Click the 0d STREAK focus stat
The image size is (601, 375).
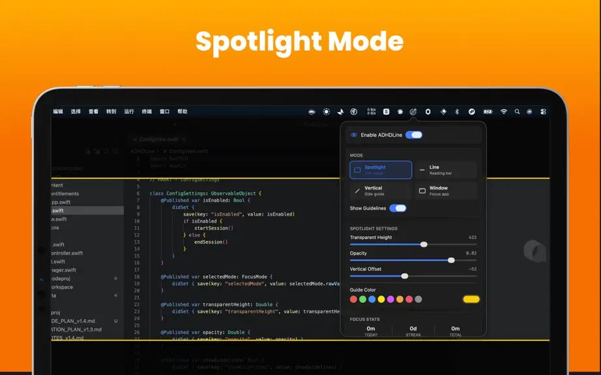click(413, 331)
